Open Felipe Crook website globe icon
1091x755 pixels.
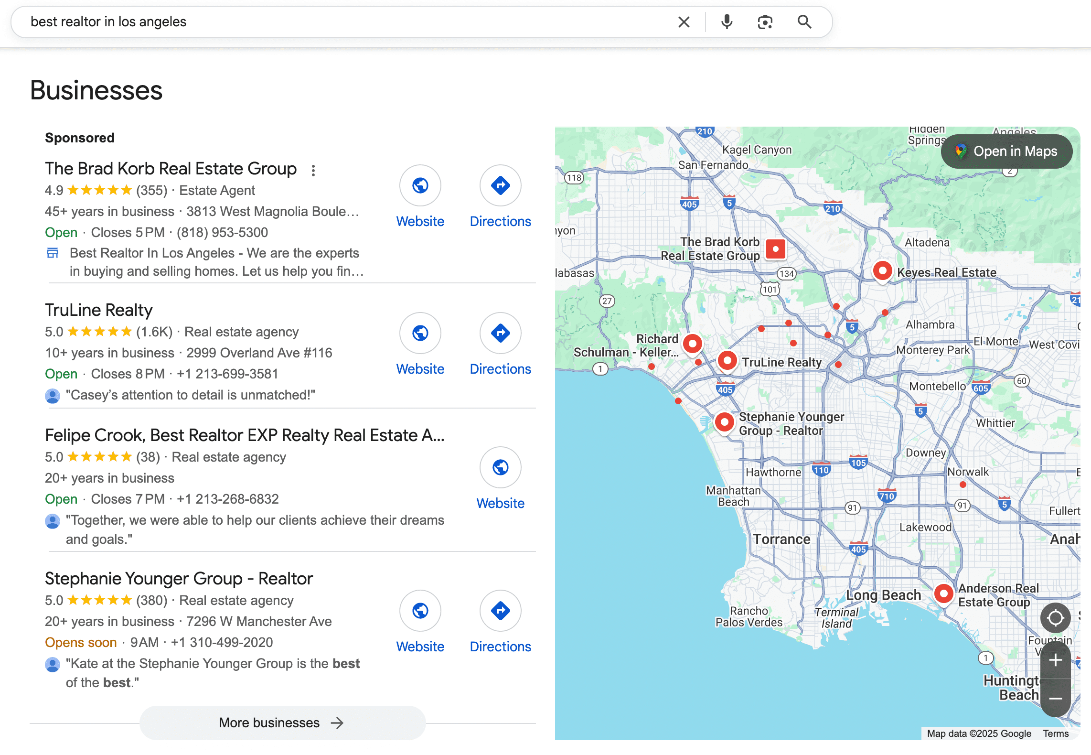coord(501,467)
